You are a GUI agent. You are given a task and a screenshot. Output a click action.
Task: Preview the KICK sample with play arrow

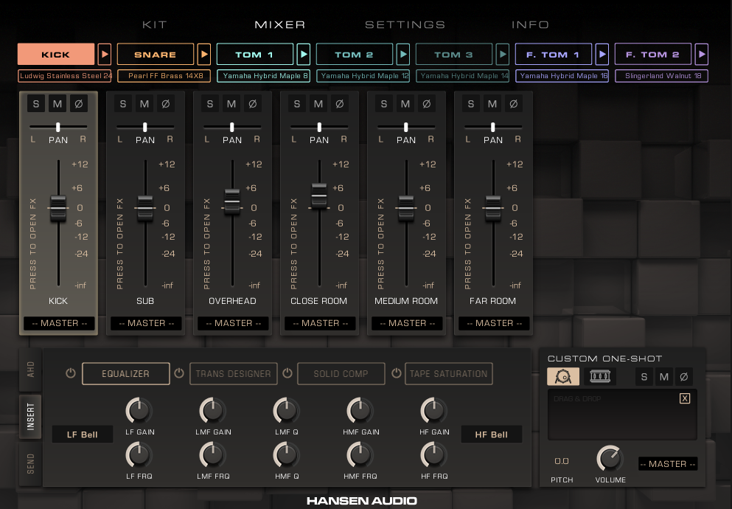tap(105, 55)
